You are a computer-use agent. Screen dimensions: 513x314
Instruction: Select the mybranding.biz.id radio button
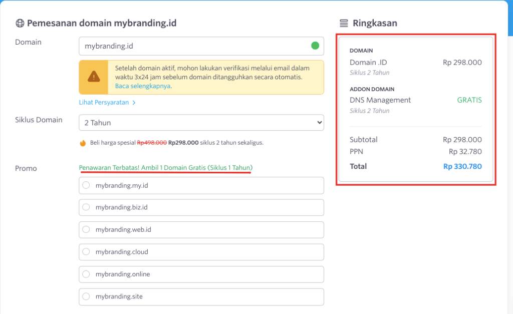tap(86, 207)
